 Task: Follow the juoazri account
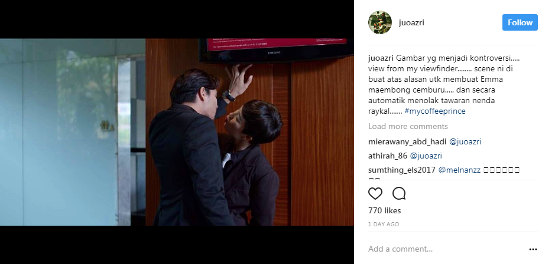[520, 22]
